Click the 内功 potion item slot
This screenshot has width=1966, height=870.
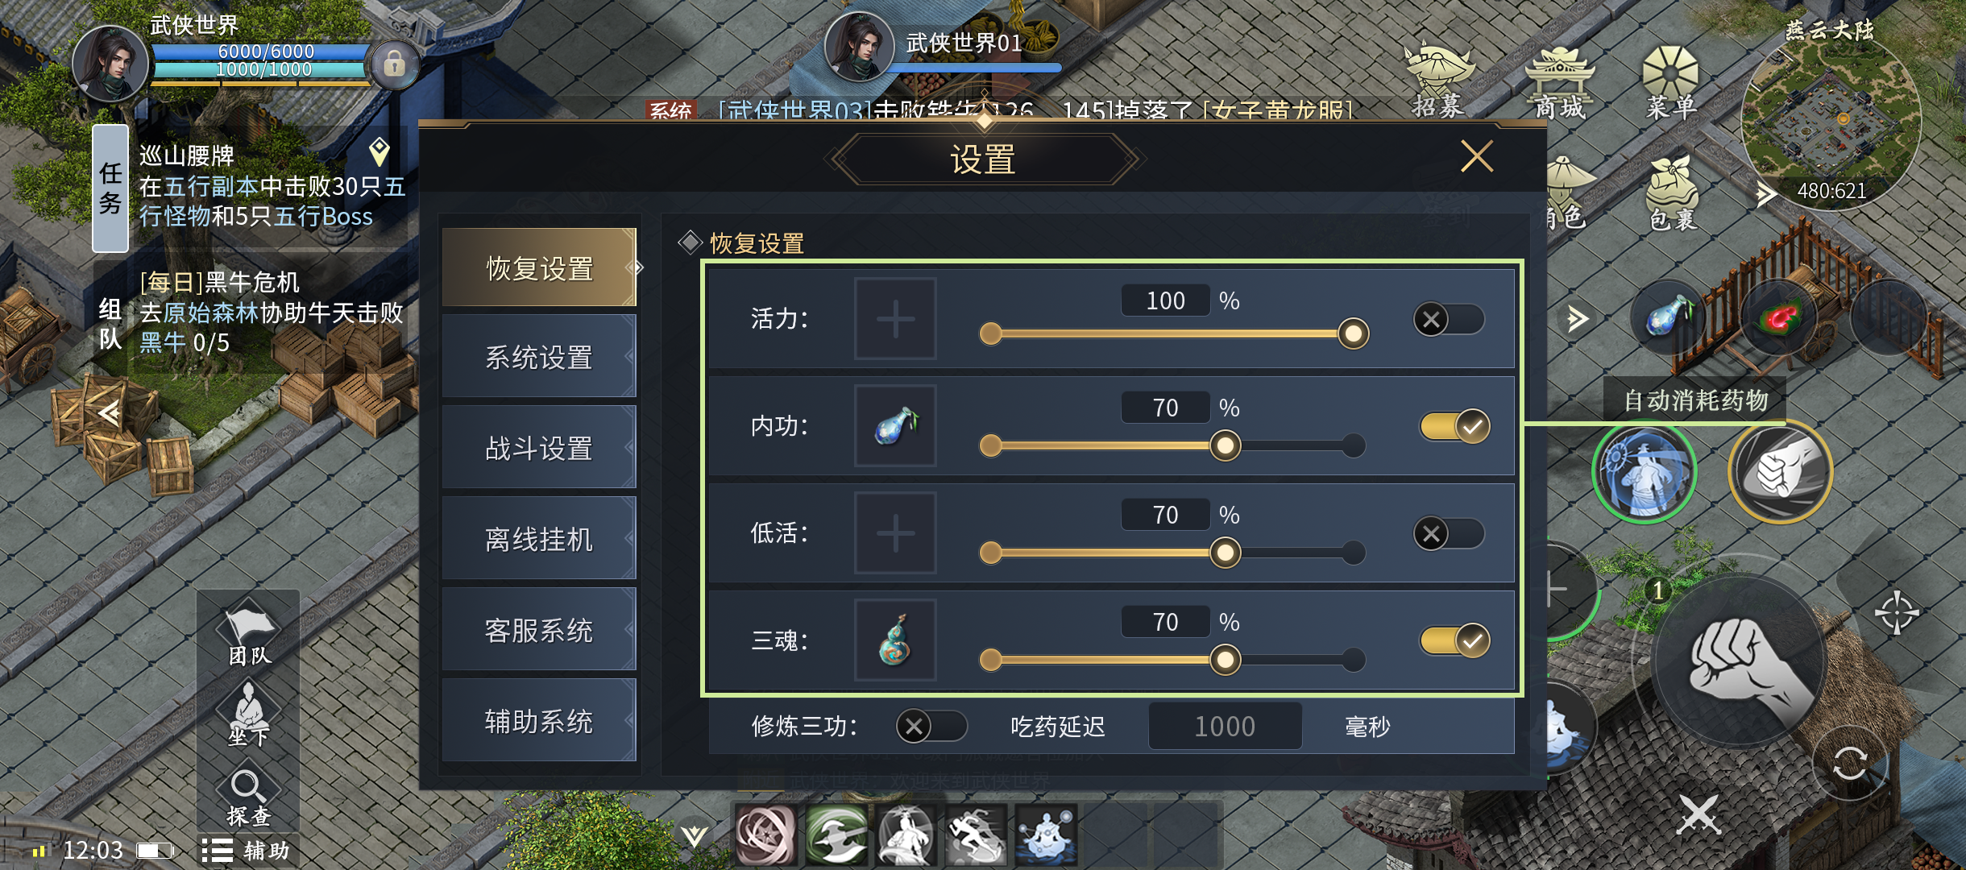[x=895, y=426]
